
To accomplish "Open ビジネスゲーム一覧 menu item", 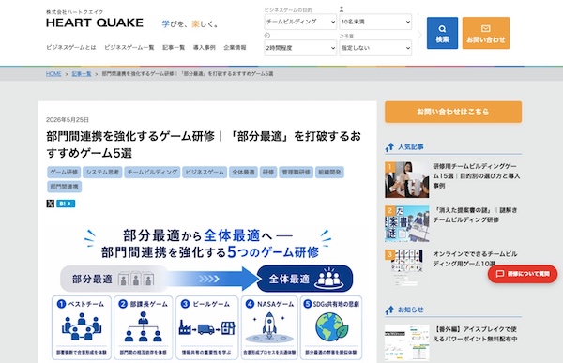I will [x=129, y=48].
